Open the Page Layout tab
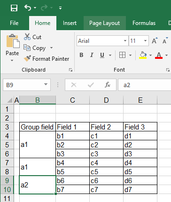This screenshot has height=202, width=171. coord(105,23)
